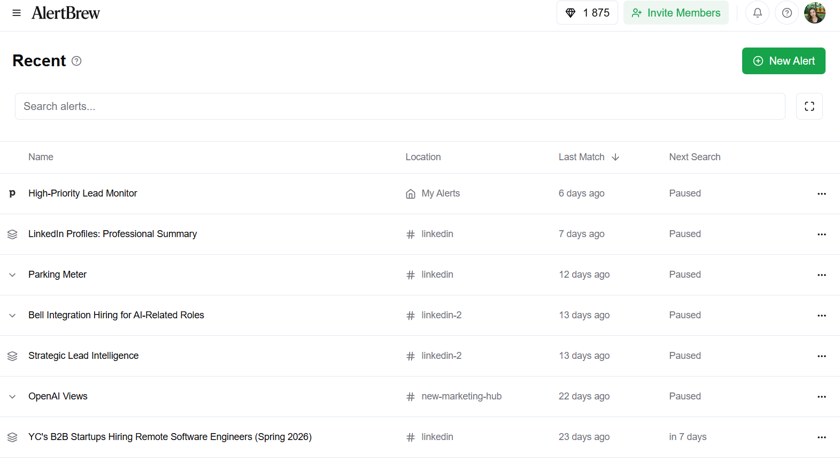Click '6 days ago' last match cell
The width and height of the screenshot is (840, 463).
[582, 193]
